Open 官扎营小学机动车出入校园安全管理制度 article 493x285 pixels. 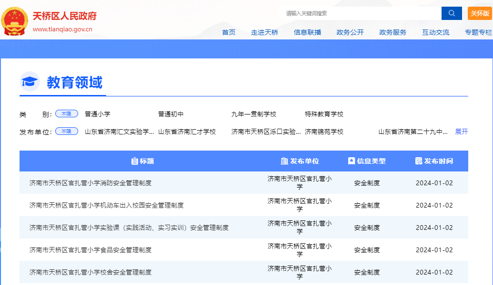pyautogui.click(x=107, y=205)
